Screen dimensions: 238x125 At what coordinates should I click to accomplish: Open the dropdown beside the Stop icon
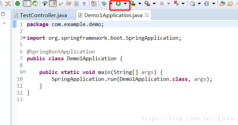click(169, 3)
